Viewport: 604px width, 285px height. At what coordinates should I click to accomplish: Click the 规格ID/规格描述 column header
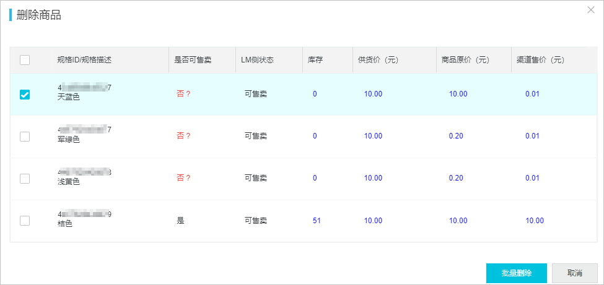point(84,60)
